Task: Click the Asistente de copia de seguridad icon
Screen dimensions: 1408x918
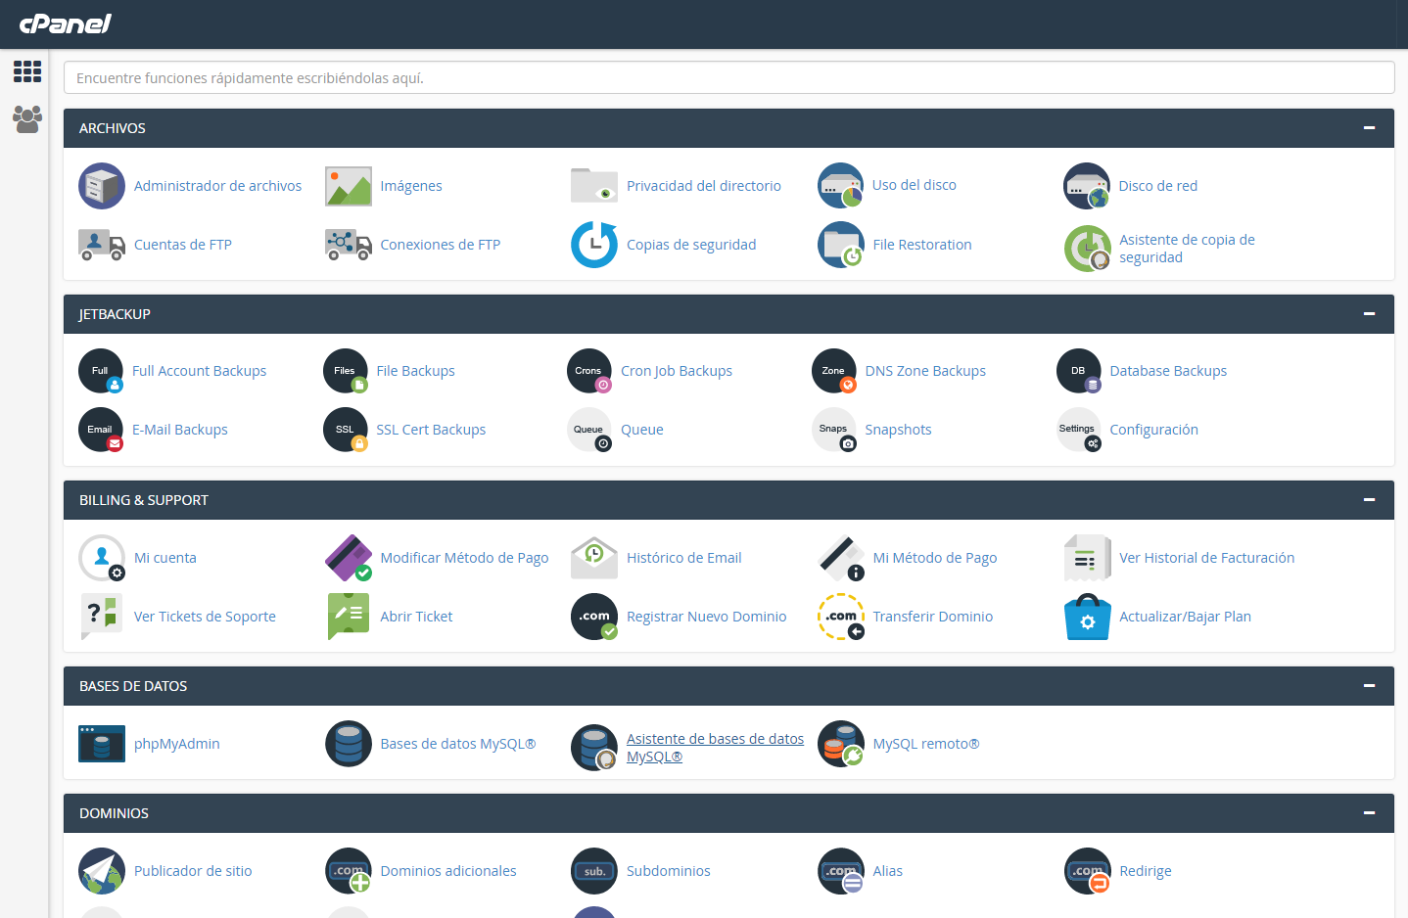Action: (1087, 249)
